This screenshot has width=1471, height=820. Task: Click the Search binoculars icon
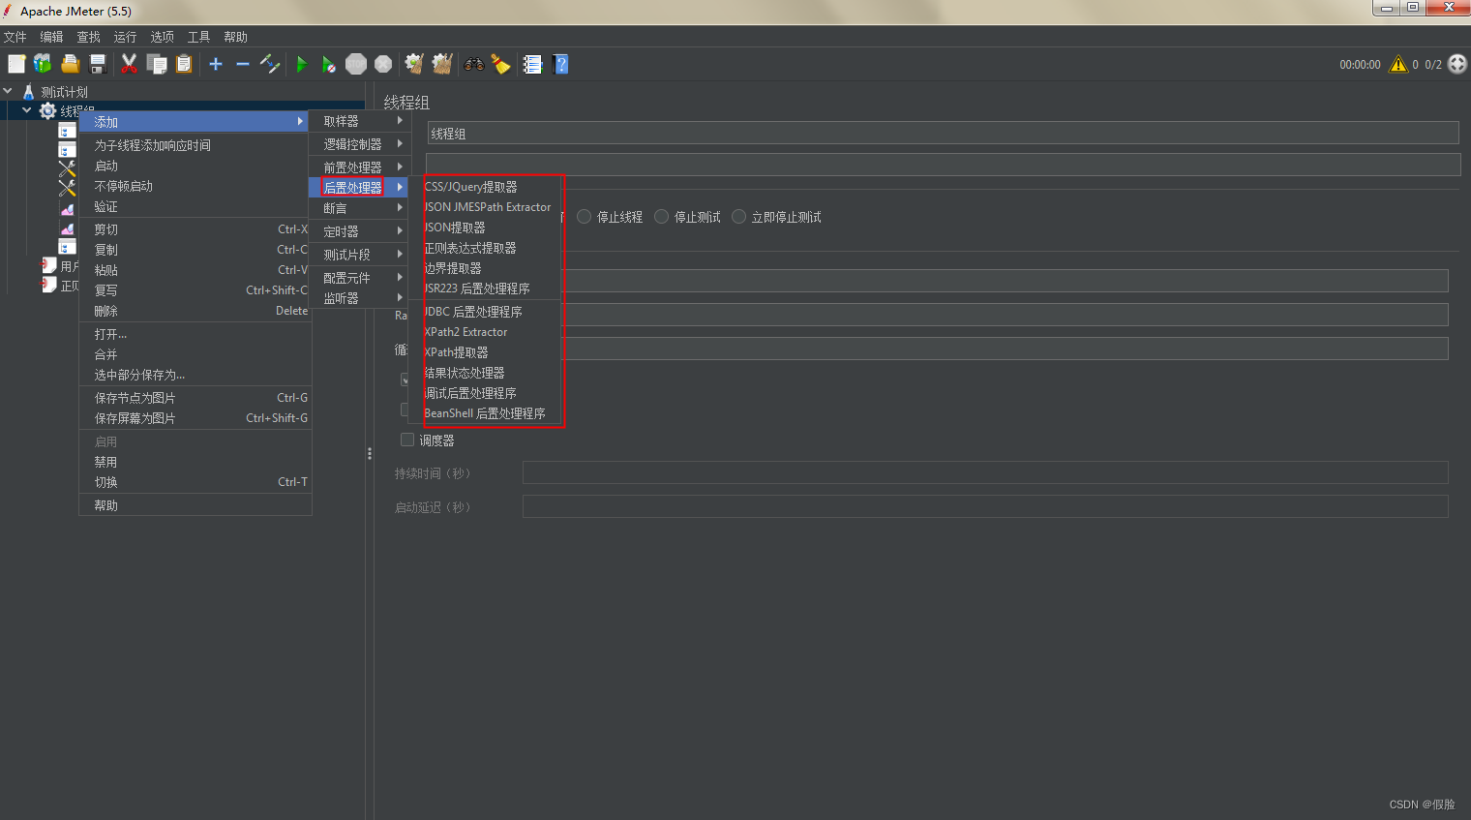pos(474,64)
